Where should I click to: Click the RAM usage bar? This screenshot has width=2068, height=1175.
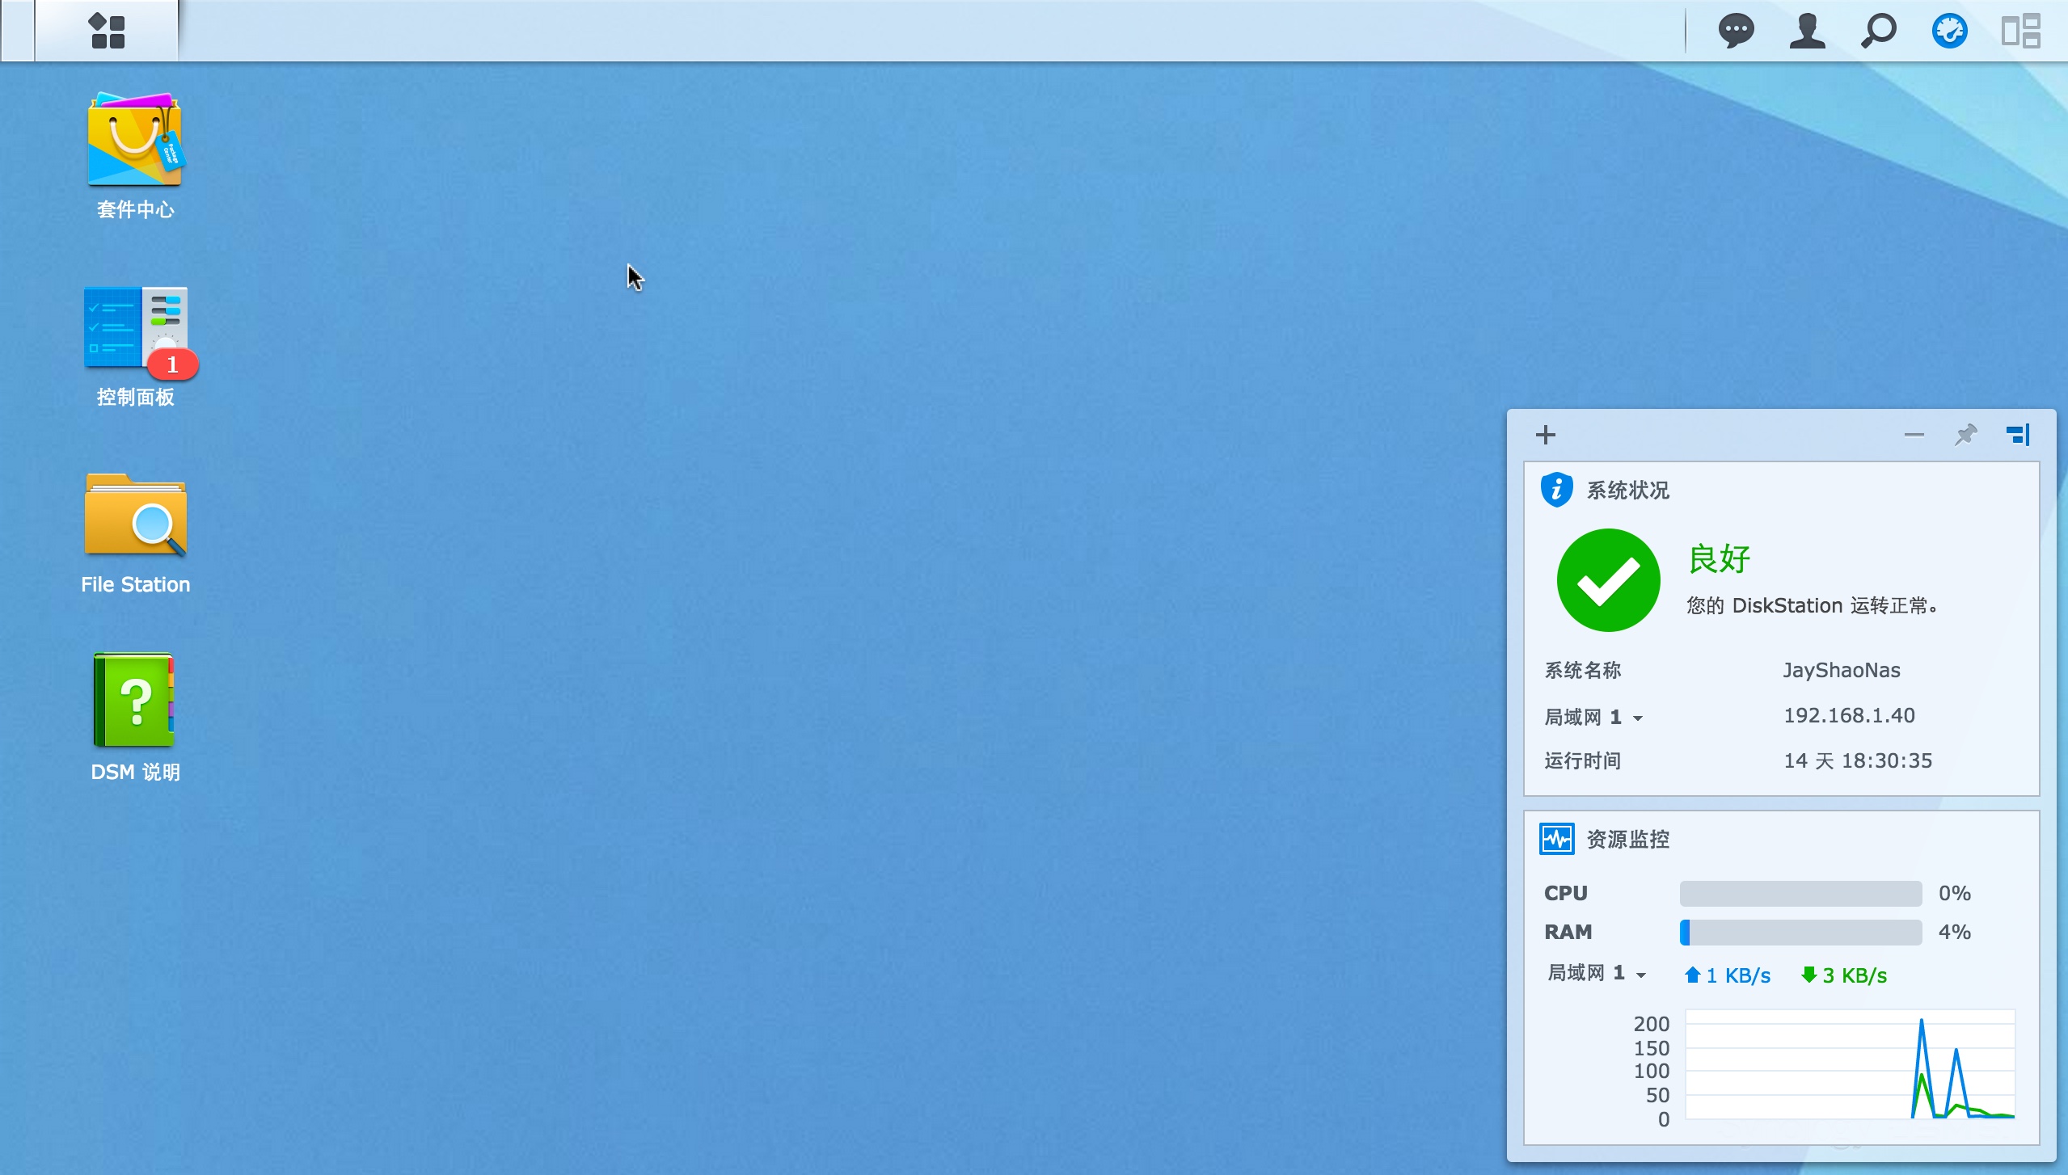(x=1800, y=932)
